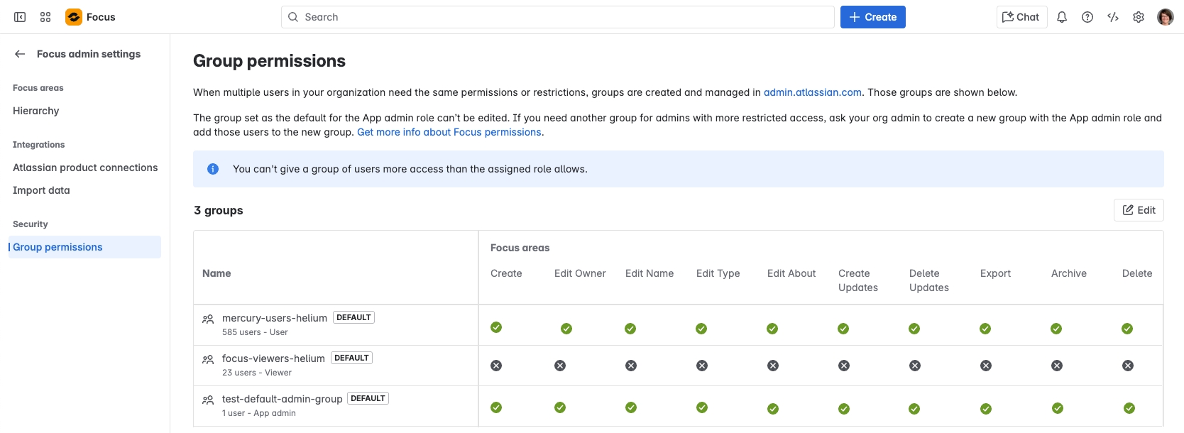Open the app switcher grid icon
The height and width of the screenshot is (433, 1184).
pyautogui.click(x=45, y=17)
